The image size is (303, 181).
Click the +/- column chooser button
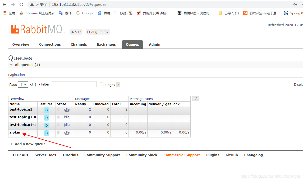coord(196,99)
